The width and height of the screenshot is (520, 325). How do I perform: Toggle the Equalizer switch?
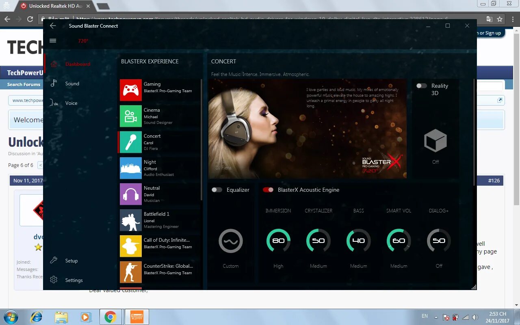217,190
